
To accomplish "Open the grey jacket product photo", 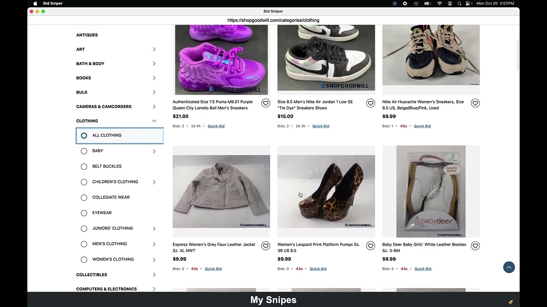I will pos(221,191).
